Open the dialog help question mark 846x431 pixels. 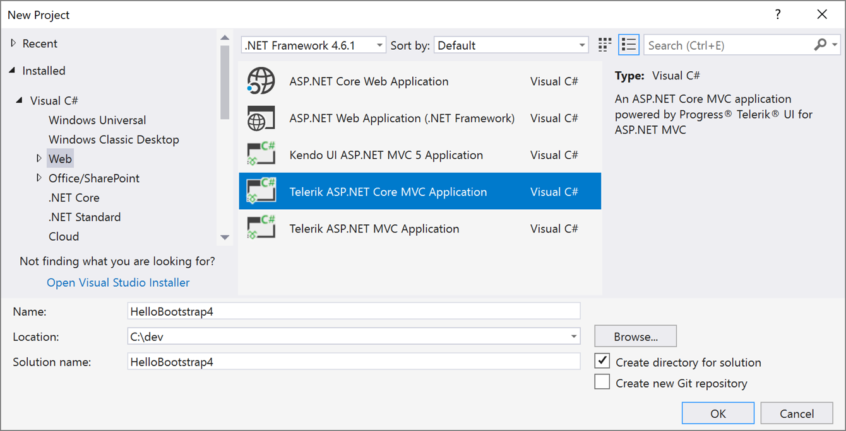(778, 14)
